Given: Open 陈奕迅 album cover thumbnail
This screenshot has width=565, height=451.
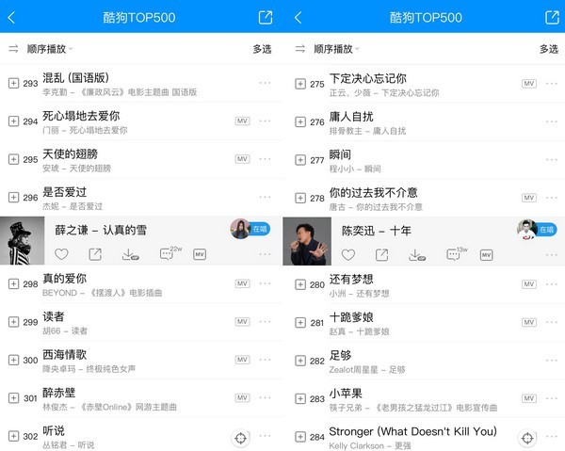Looking at the screenshot, I should click(x=307, y=241).
